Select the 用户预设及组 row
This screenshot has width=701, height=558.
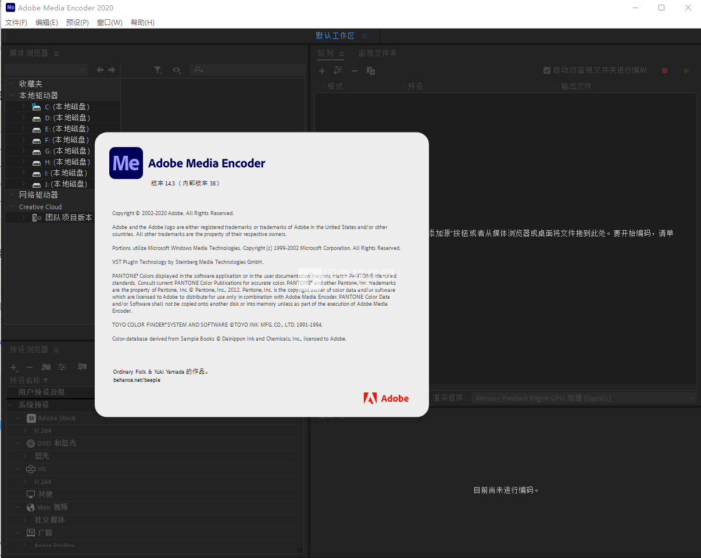(51, 392)
